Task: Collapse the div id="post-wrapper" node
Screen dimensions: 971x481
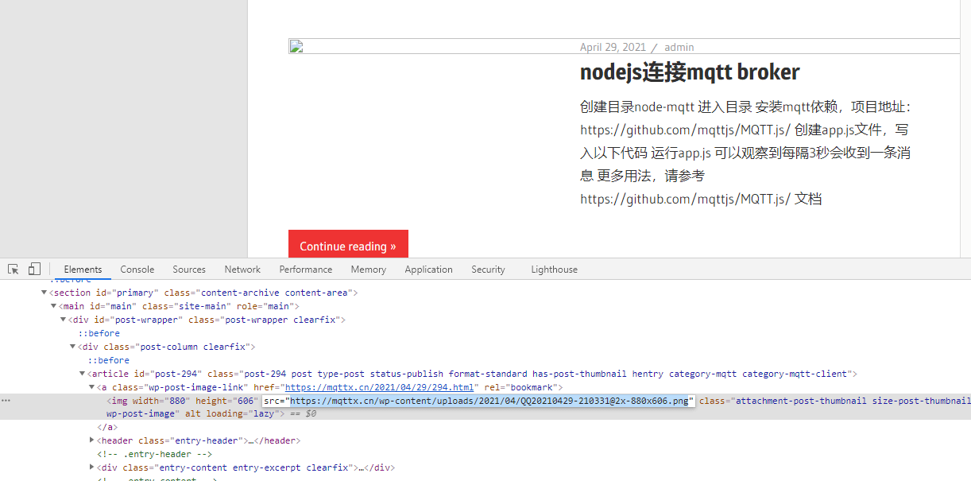Action: click(64, 320)
